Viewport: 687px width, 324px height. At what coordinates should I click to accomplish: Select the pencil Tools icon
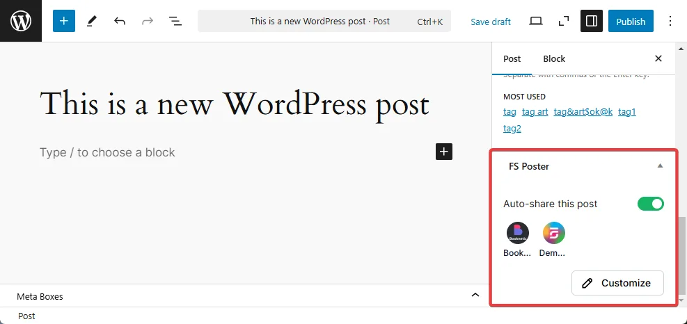tap(92, 21)
